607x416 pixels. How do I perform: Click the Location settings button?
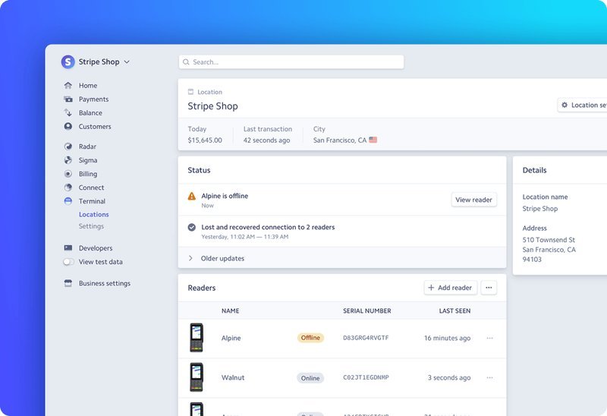click(x=583, y=105)
